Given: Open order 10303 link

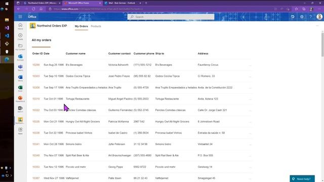Looking at the screenshot, I should coord(36,76).
